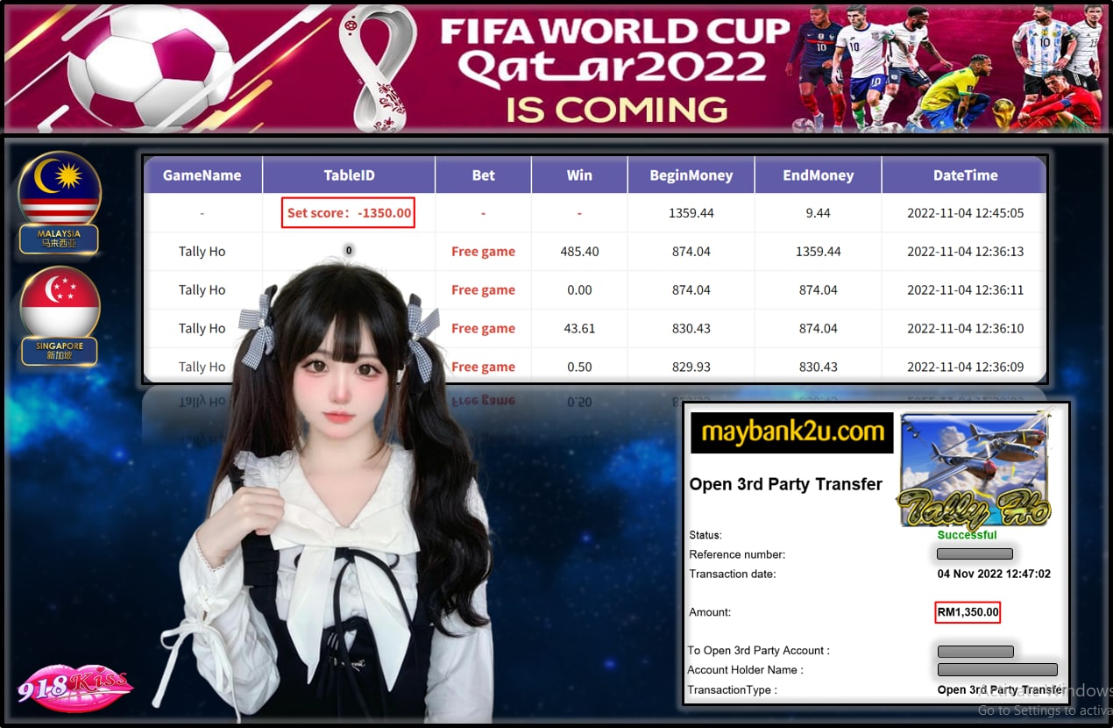Click the "Reference number:" label

pyautogui.click(x=737, y=554)
